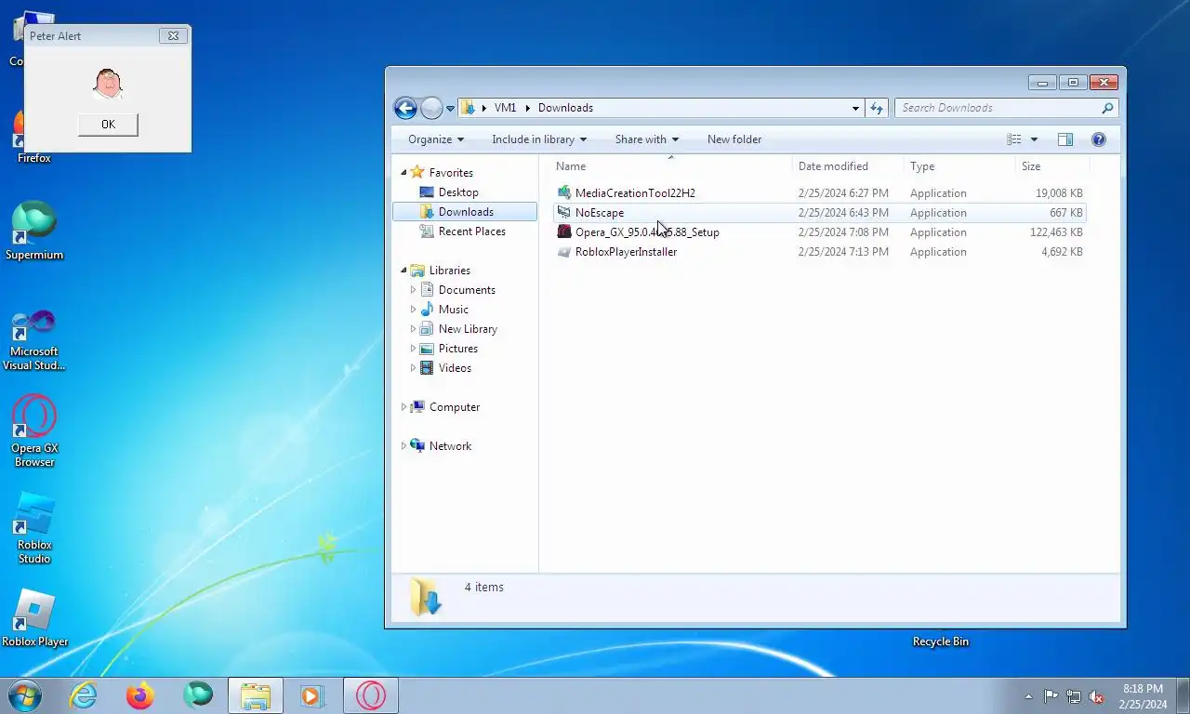
Task: Click Peter Griffin image in alert
Action: click(108, 84)
